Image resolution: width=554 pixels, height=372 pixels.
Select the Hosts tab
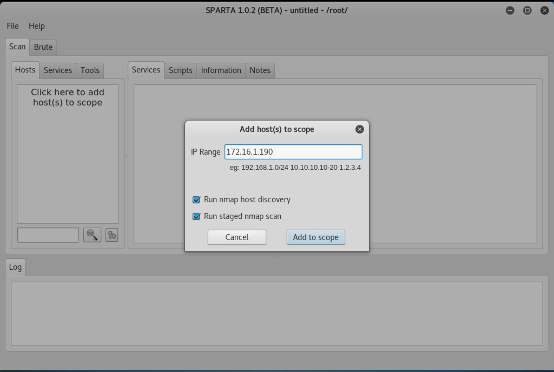coord(25,70)
